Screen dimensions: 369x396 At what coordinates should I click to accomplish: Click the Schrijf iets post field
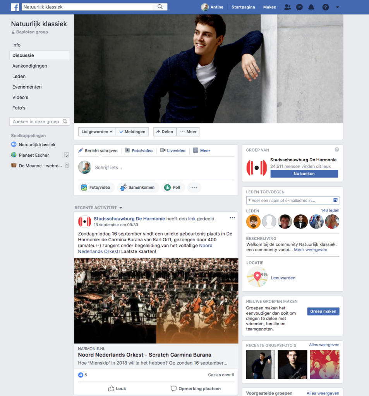click(155, 167)
